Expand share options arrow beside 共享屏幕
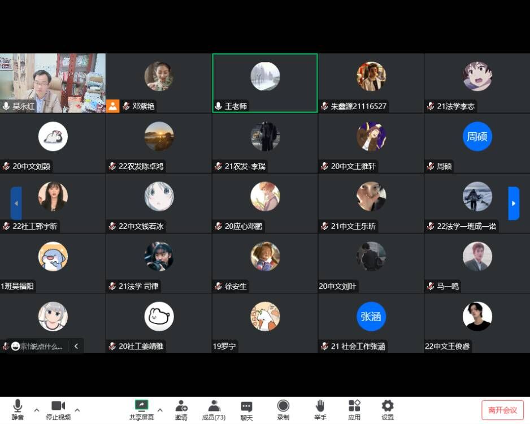530x424 pixels. (160, 410)
